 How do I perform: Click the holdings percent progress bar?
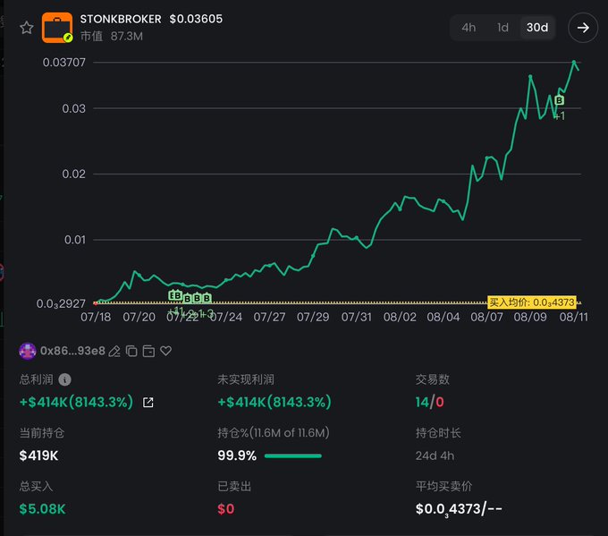coord(293,456)
